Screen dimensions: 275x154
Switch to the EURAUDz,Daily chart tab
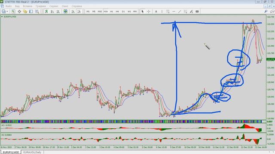(x=32, y=152)
